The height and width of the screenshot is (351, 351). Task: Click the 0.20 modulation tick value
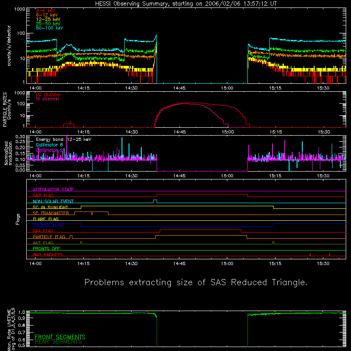click(20, 147)
